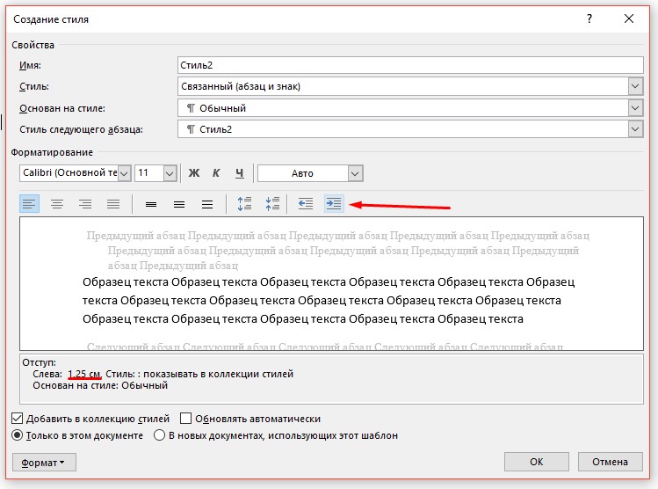
Task: Select 'В новых документах, использующих этот шаблон'
Action: pos(160,435)
